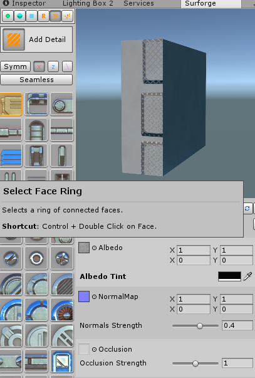Screen dimensions: 255x378
Task: Click the Albedo Tint eyedropper icon
Action: 247,276
